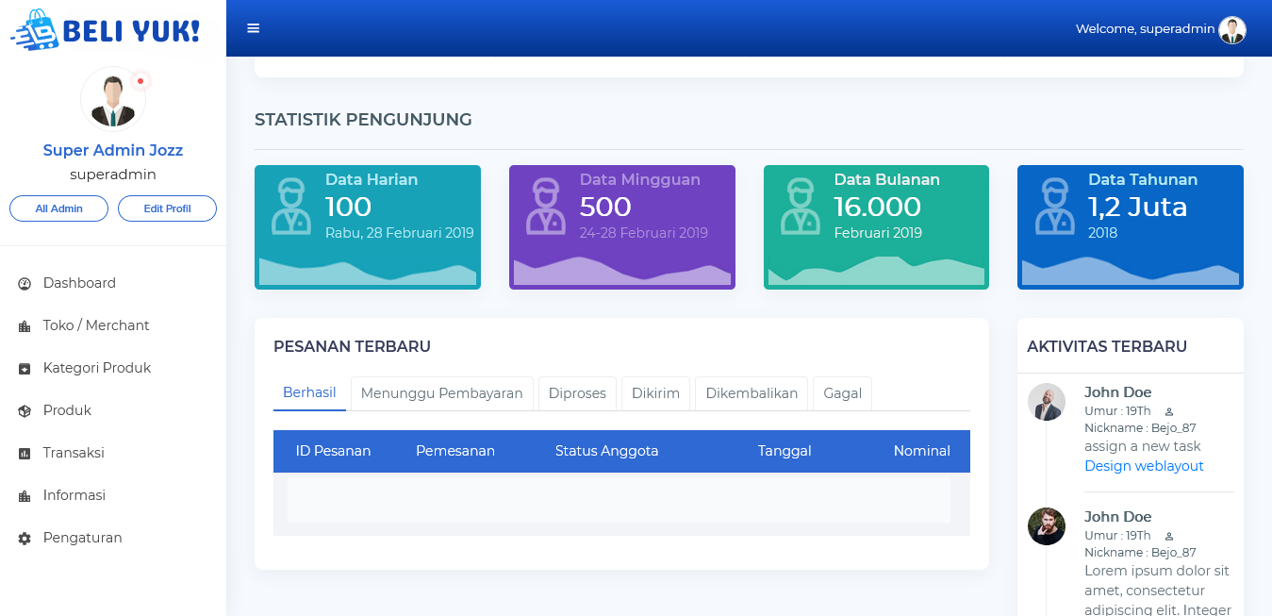Show the Gagal orders tab
This screenshot has height=616, width=1272.
[x=842, y=393]
